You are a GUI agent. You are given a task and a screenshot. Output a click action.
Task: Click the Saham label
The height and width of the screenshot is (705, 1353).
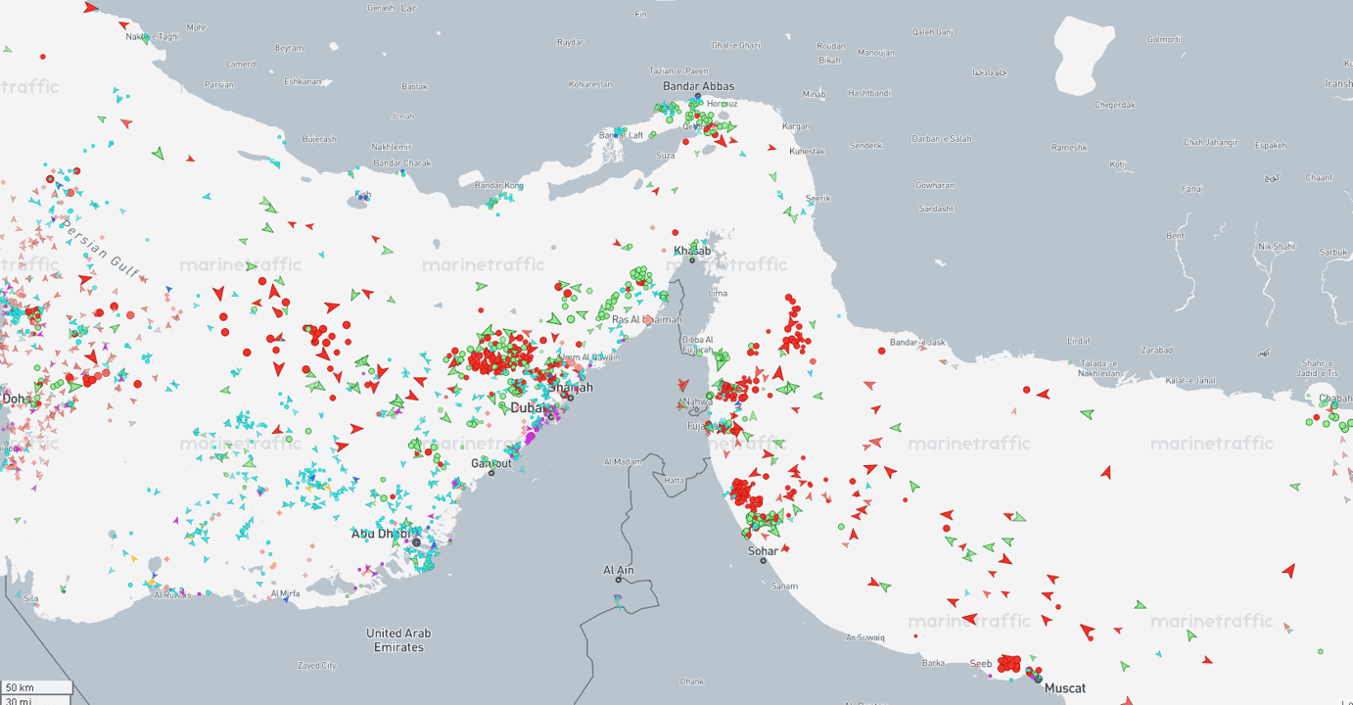[784, 586]
